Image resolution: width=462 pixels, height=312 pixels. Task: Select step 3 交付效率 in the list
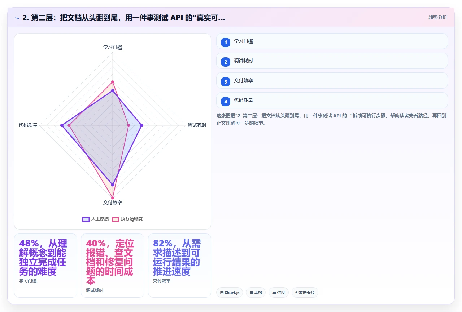332,80
